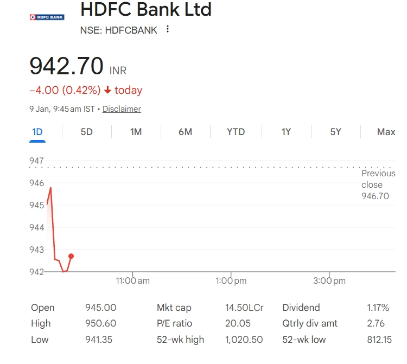Click the Previous close 946.70 label
407x364 pixels.
click(378, 184)
